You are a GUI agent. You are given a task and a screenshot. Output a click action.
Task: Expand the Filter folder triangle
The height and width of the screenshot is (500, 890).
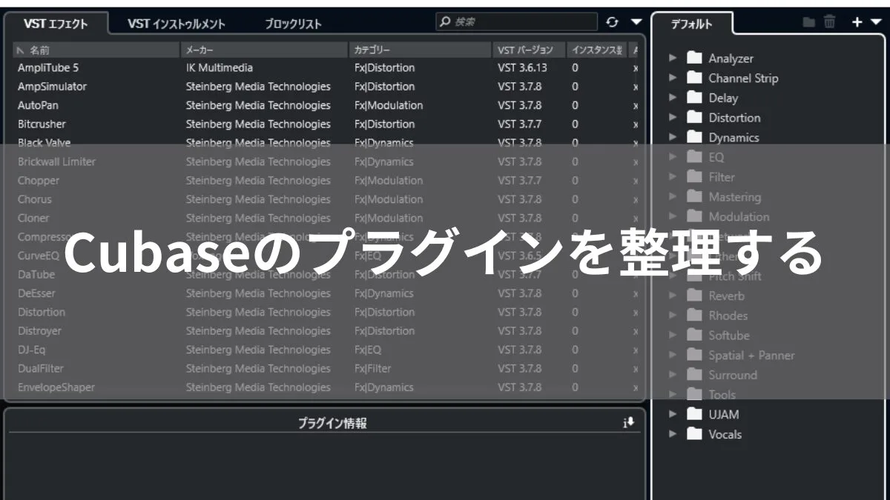click(x=673, y=177)
